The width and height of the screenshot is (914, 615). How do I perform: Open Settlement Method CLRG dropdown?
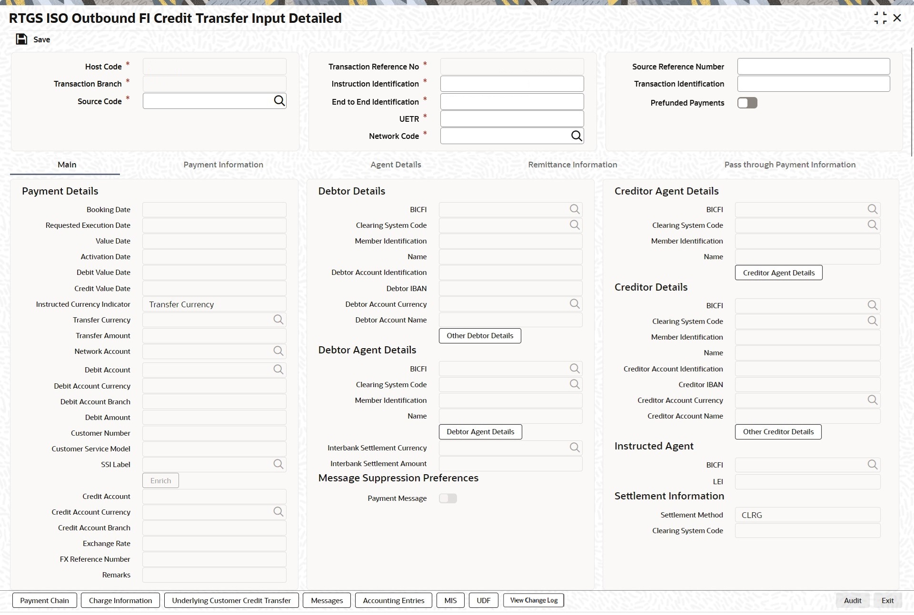[807, 515]
